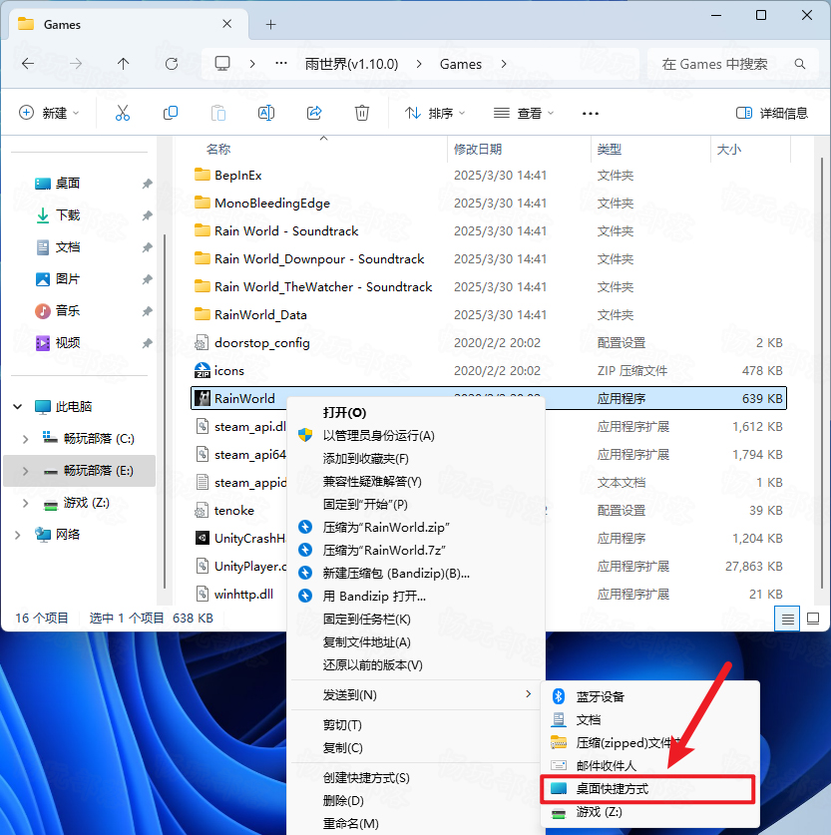Select the doorstop_config file
Screen dimensions: 831x835
[x=262, y=343]
